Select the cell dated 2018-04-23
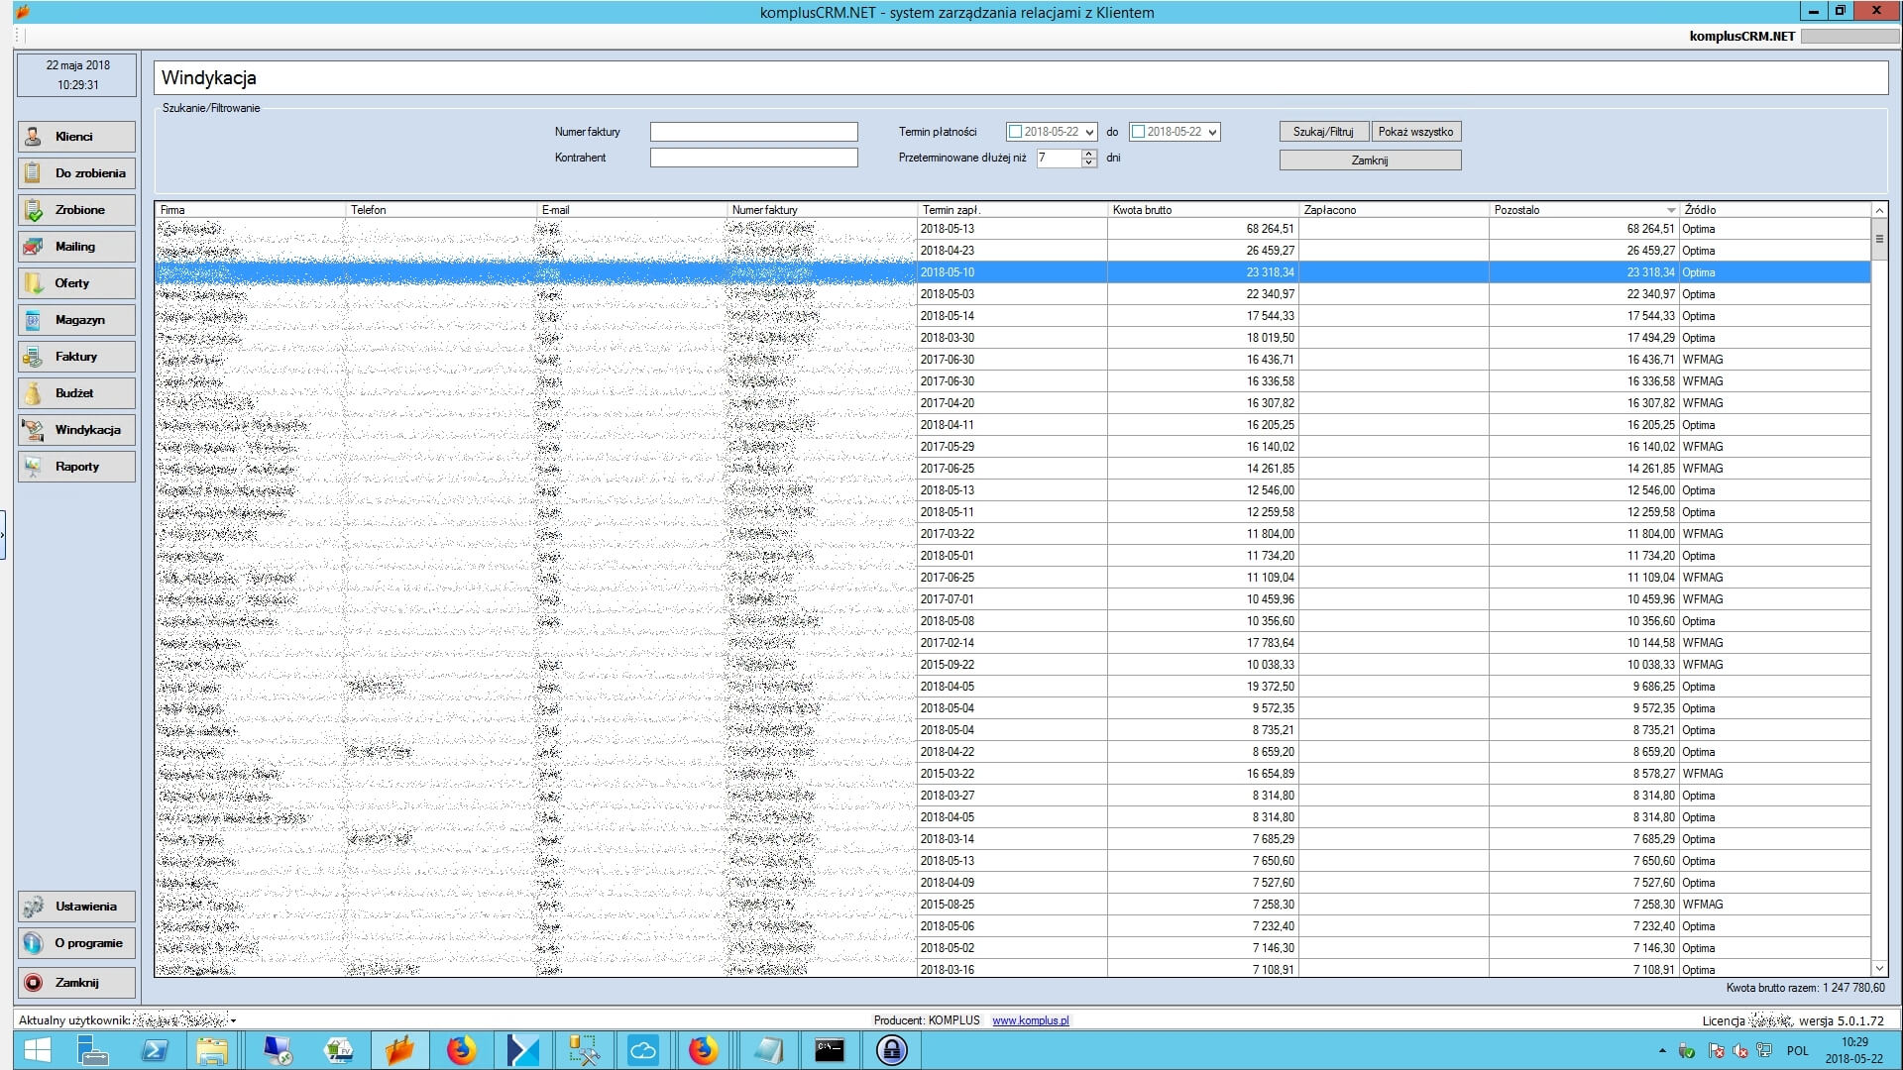 click(x=1012, y=251)
